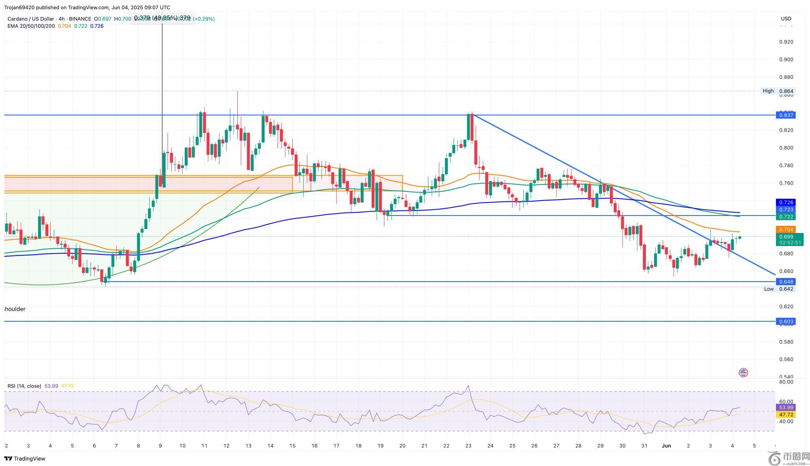This screenshot has height=466, width=810.
Task: Click the blue 0.837 resistance level tag
Action: pyautogui.click(x=785, y=115)
